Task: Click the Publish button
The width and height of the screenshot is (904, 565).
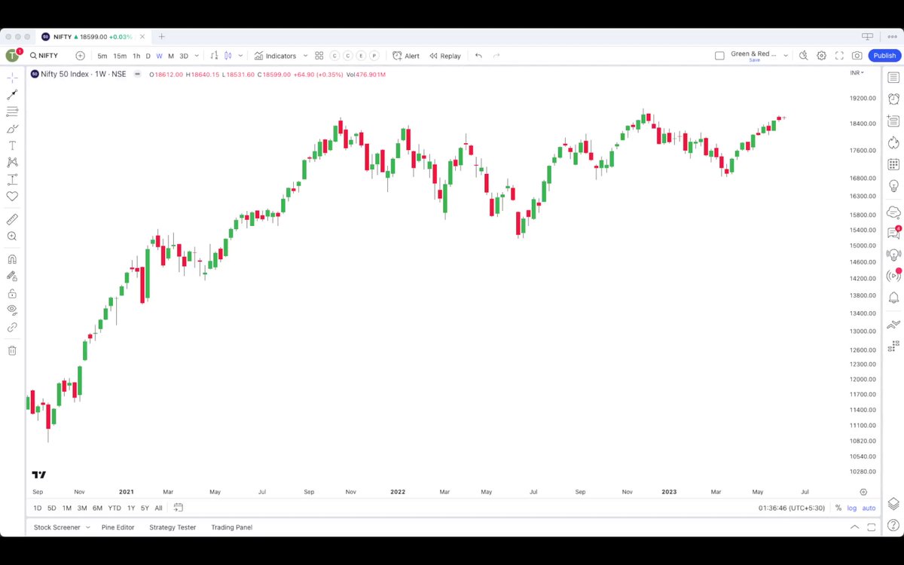Action: [884, 56]
